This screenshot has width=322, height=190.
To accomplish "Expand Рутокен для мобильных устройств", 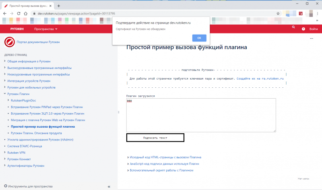I will click(5, 87).
